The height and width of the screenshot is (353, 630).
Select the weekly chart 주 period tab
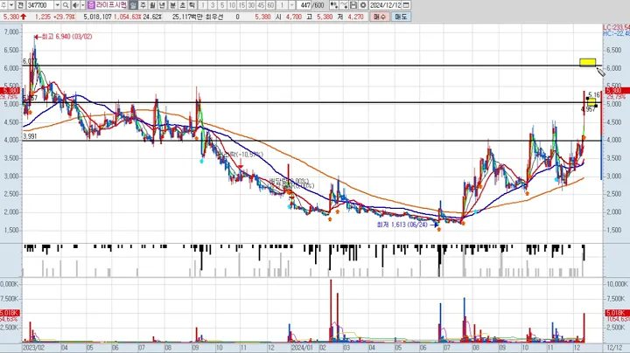pos(143,5)
